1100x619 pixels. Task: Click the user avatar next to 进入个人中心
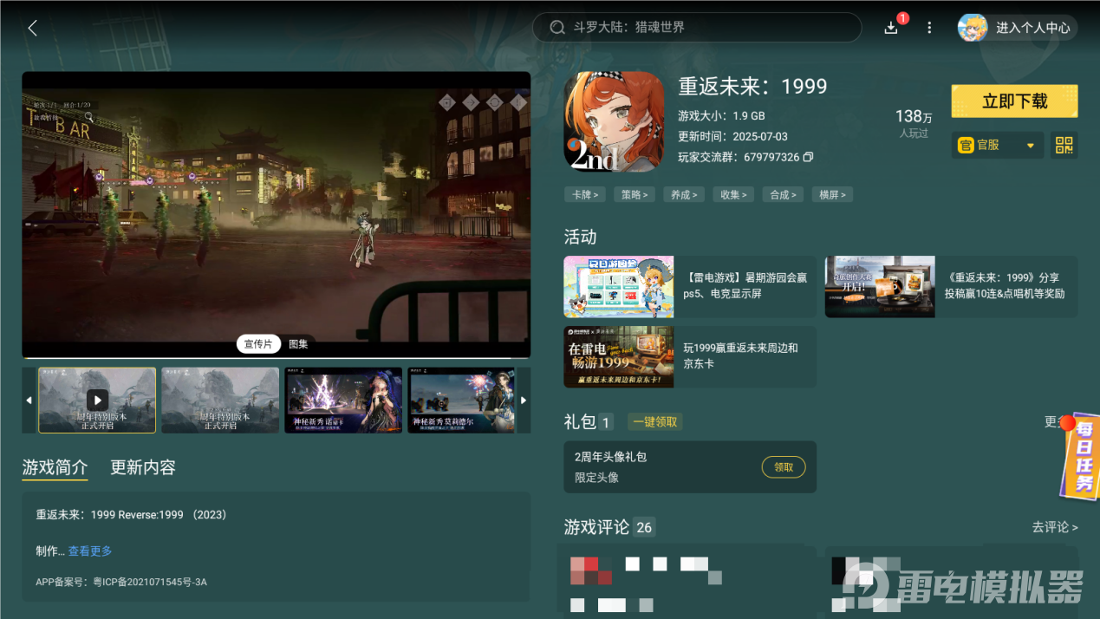click(972, 27)
